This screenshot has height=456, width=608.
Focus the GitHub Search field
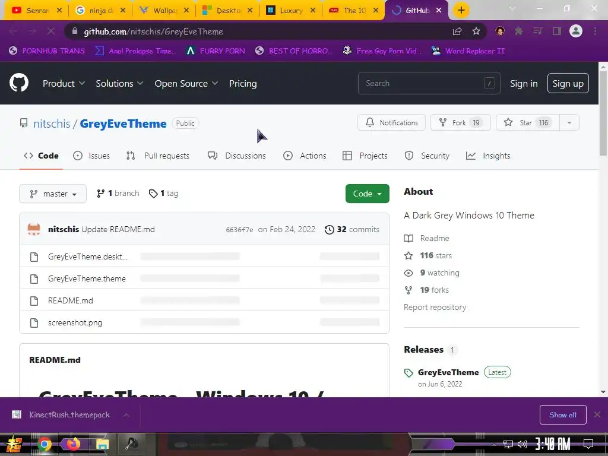click(x=429, y=83)
